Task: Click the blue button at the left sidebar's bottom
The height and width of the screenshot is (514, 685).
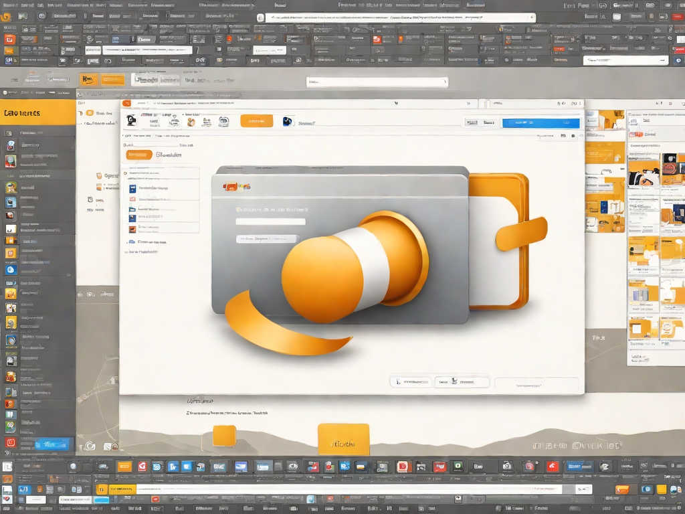Action: pyautogui.click(x=52, y=444)
